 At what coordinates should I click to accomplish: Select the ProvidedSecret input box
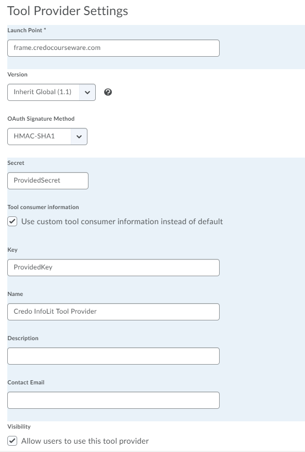[x=48, y=180]
